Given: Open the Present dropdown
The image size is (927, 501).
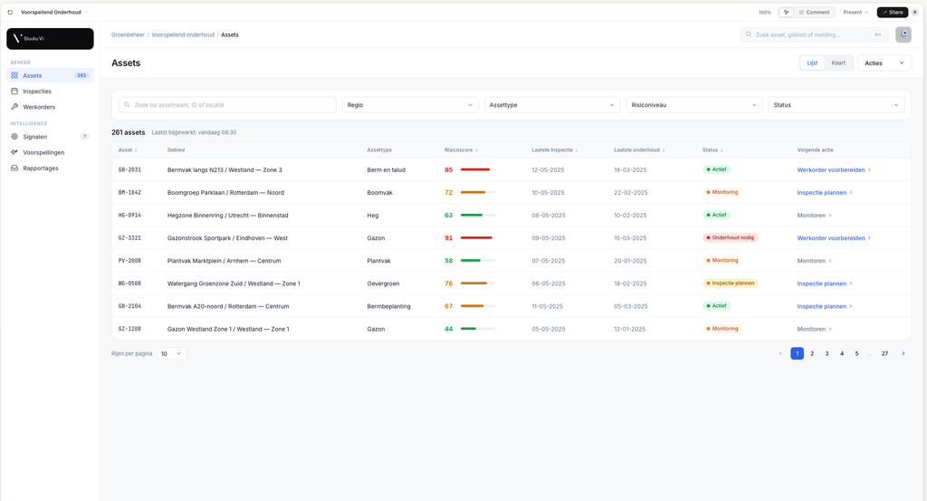Looking at the screenshot, I should pyautogui.click(x=855, y=12).
